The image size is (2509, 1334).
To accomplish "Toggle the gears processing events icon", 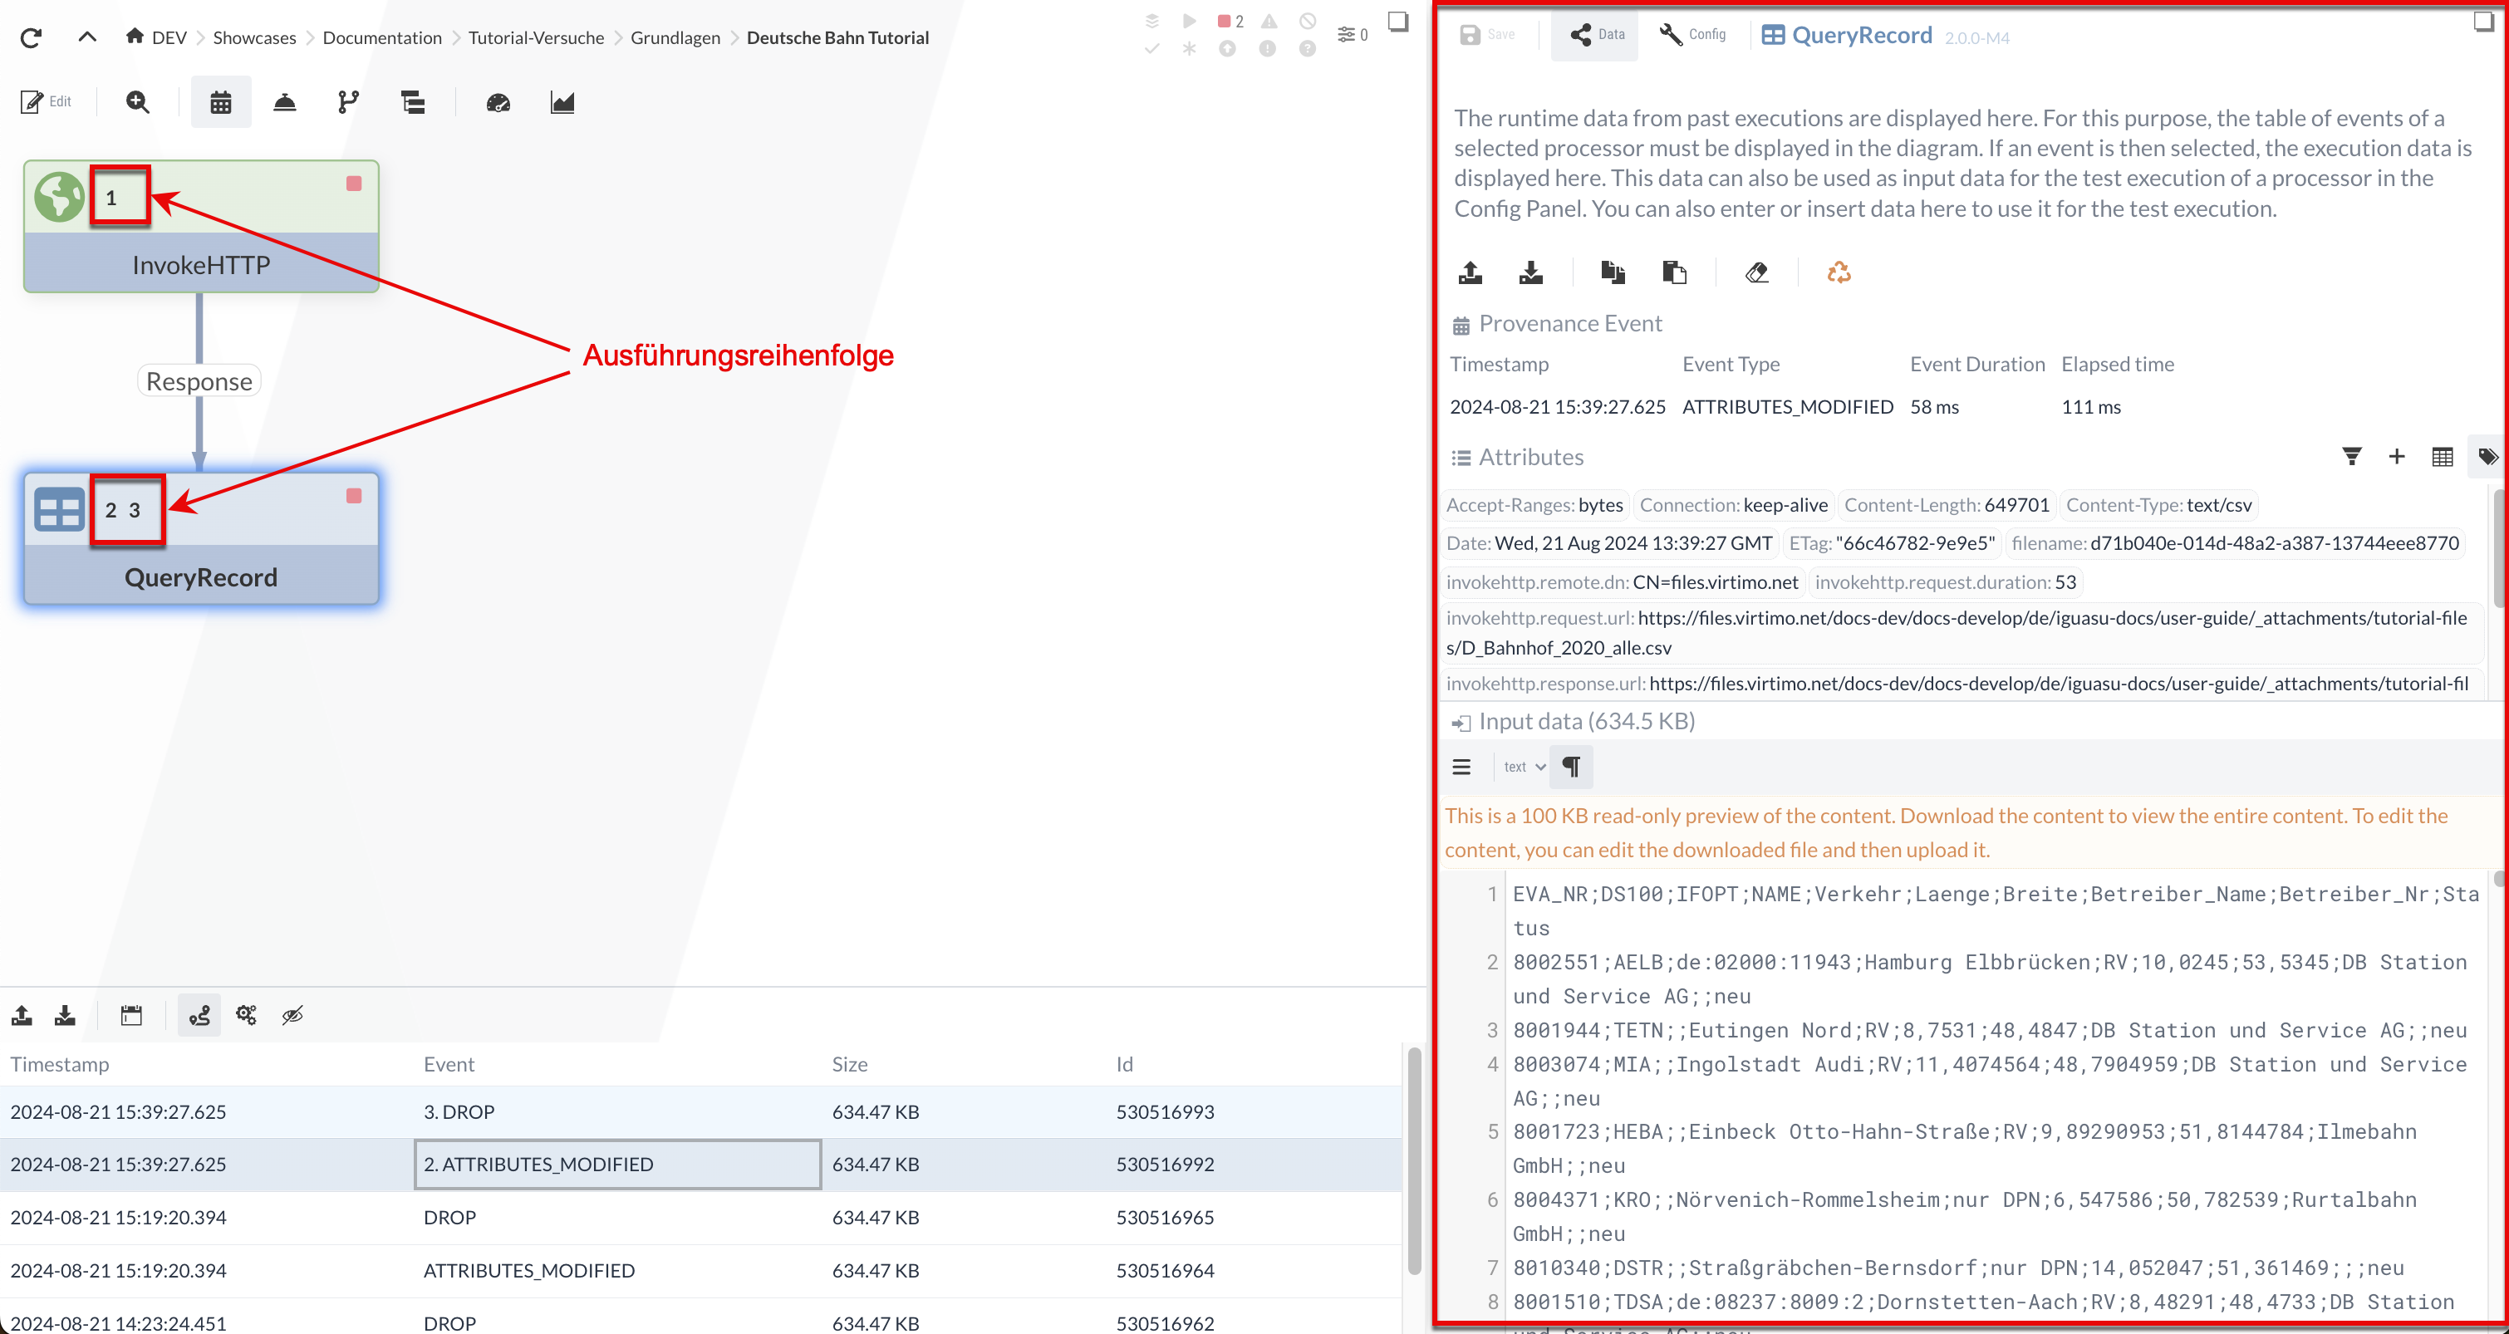I will [x=247, y=1016].
